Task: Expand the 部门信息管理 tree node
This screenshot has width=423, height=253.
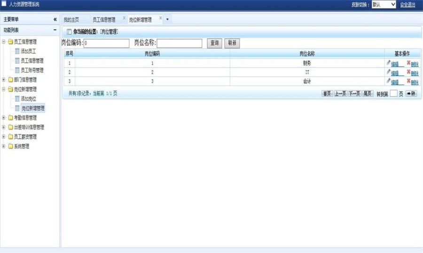Action: pyautogui.click(x=3, y=80)
